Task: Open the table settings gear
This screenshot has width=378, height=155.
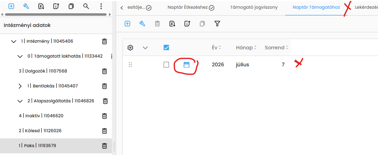Action: [x=130, y=48]
